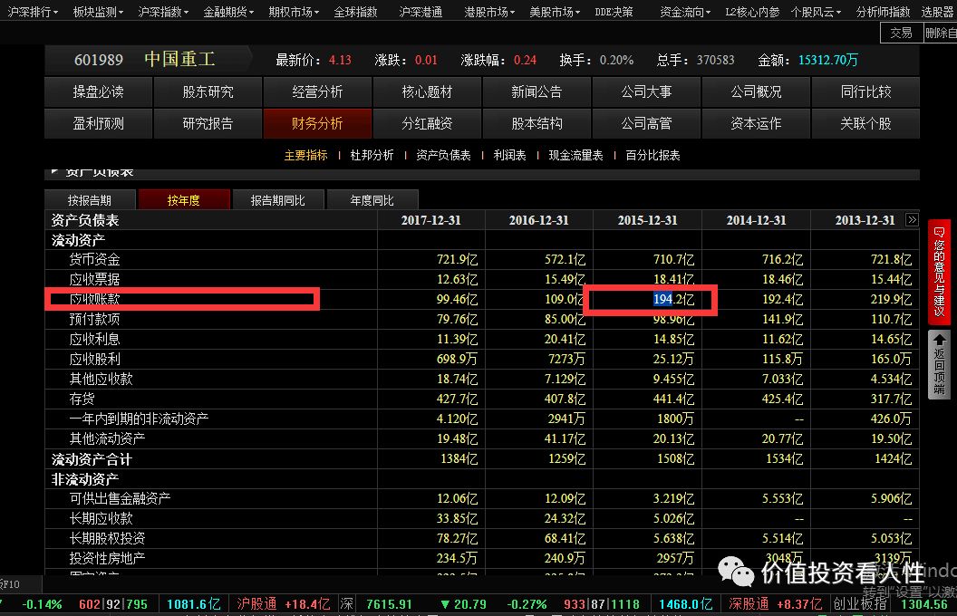The image size is (957, 616).
Task: Open the 美股市场 dropdown menu
Action: click(554, 13)
